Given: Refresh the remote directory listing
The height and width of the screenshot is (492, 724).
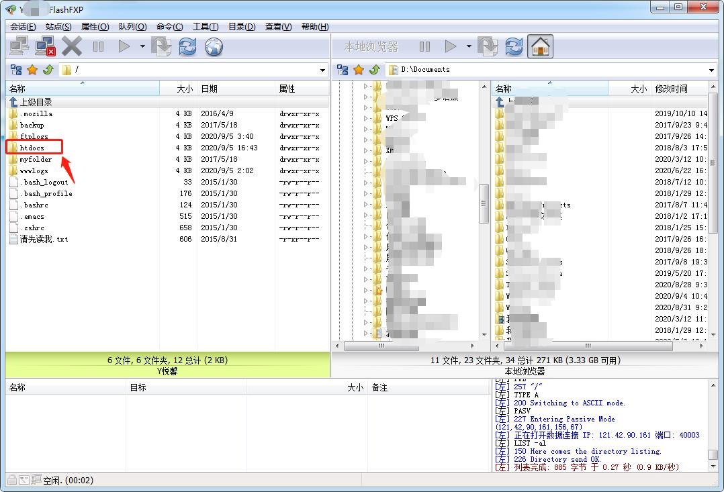Looking at the screenshot, I should (x=187, y=46).
